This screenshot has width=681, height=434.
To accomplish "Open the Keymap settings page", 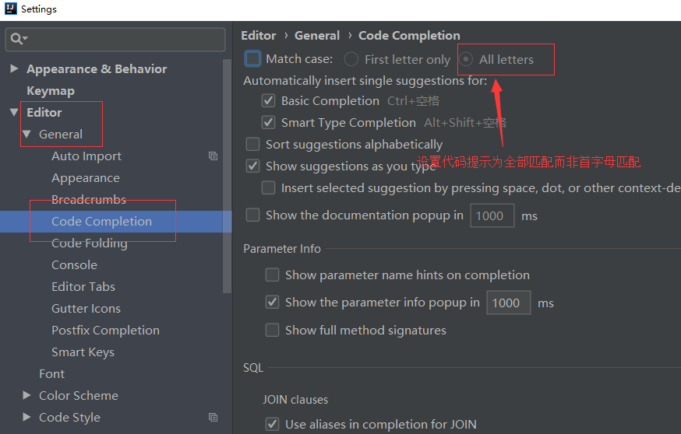I will pyautogui.click(x=51, y=90).
